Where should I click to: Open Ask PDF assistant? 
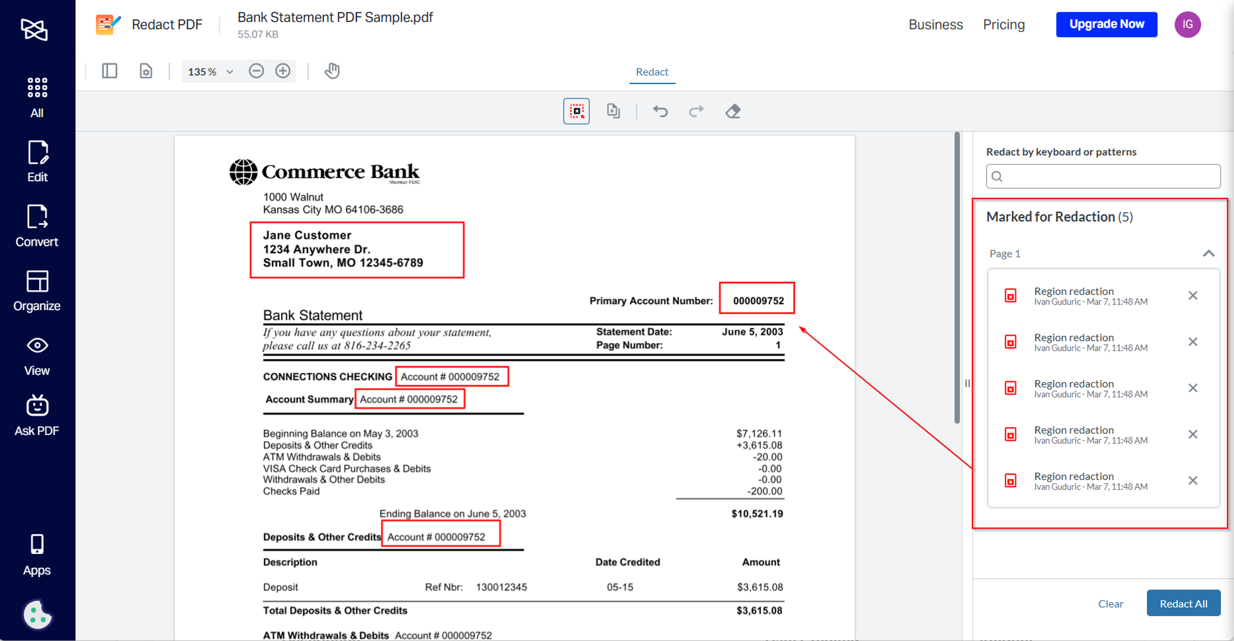coord(37,416)
